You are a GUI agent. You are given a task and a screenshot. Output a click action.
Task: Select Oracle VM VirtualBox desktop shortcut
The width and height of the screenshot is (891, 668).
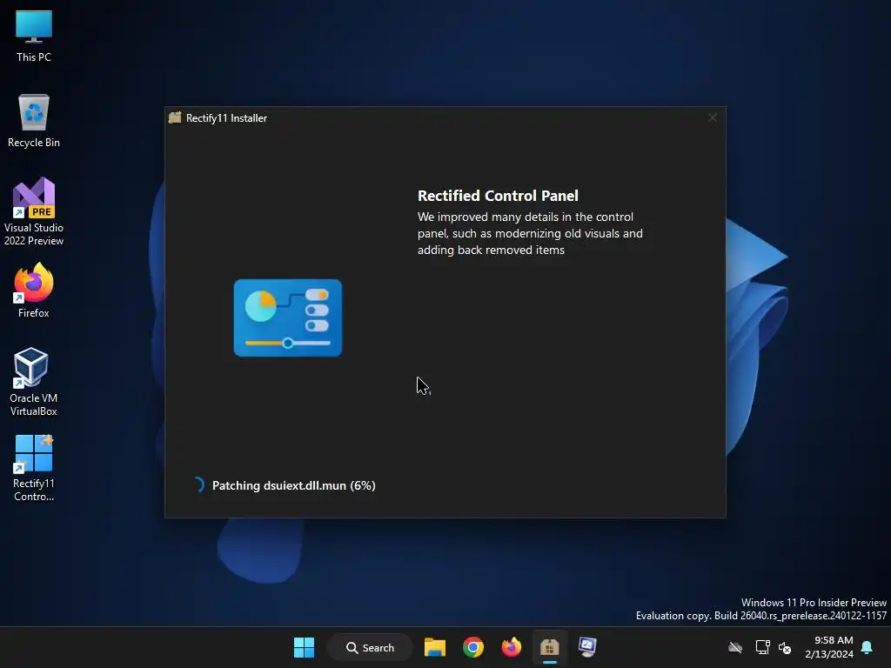click(x=34, y=382)
